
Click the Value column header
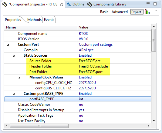[x=114, y=27]
